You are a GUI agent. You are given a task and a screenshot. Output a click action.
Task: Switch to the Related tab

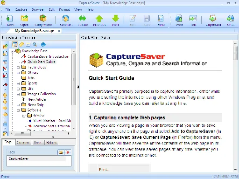pos(51,143)
